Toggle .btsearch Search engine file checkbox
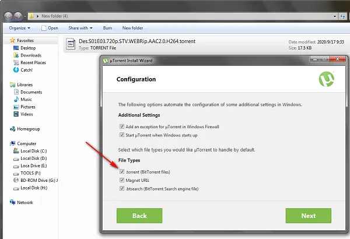Image resolution: width=350 pixels, height=239 pixels. (x=122, y=188)
